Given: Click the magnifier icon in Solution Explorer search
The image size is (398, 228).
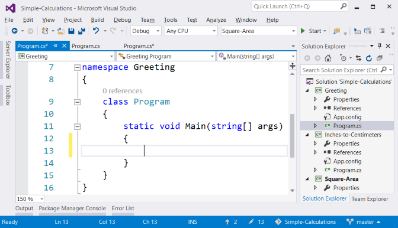Looking at the screenshot, I should coord(384,70).
